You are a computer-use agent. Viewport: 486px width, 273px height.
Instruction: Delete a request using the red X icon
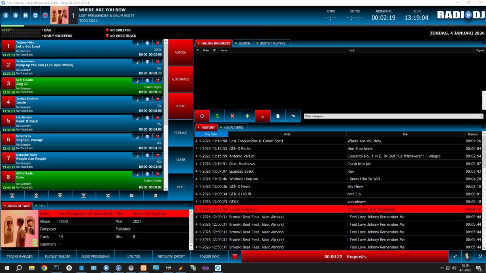232,116
